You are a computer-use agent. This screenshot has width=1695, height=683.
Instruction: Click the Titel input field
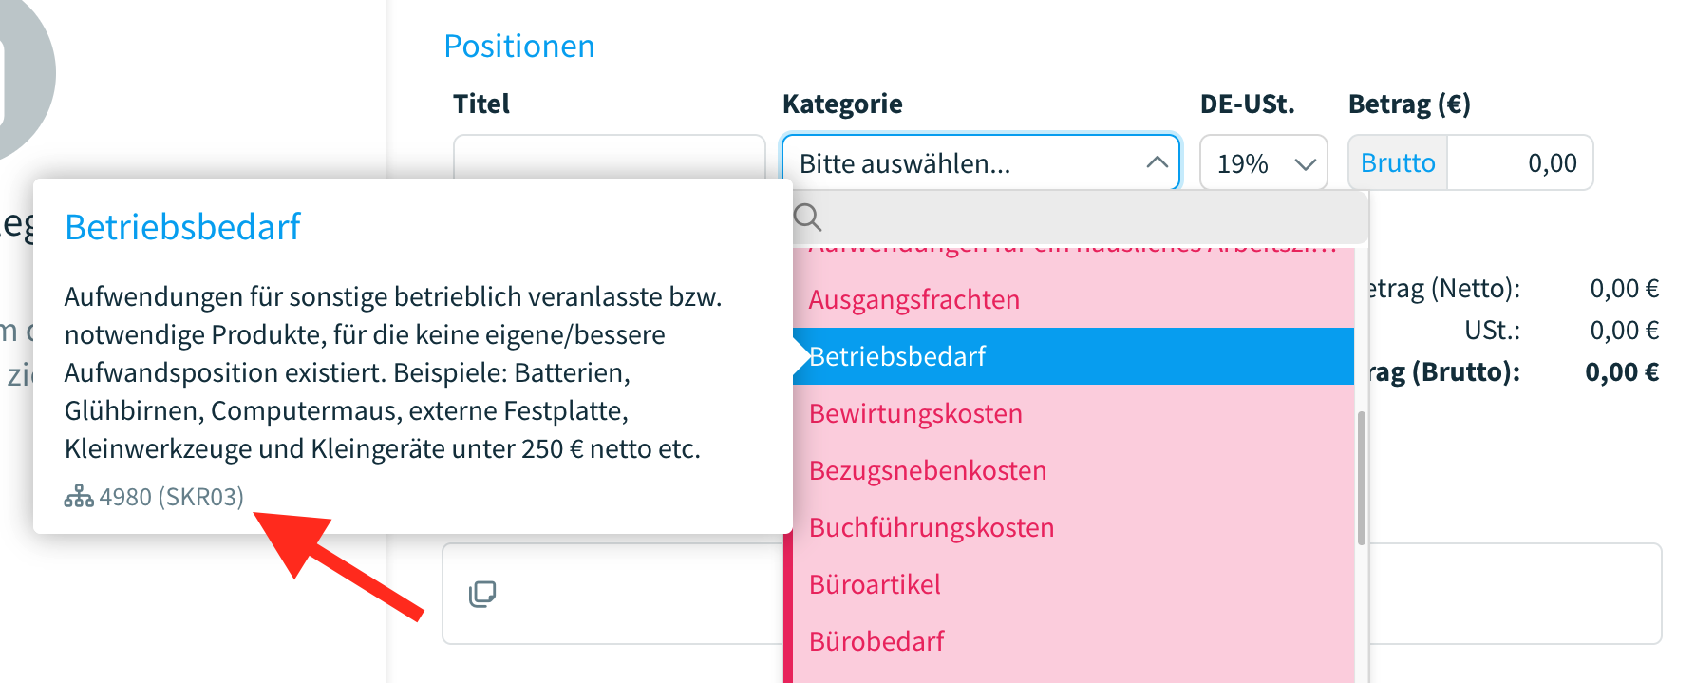[x=609, y=162]
